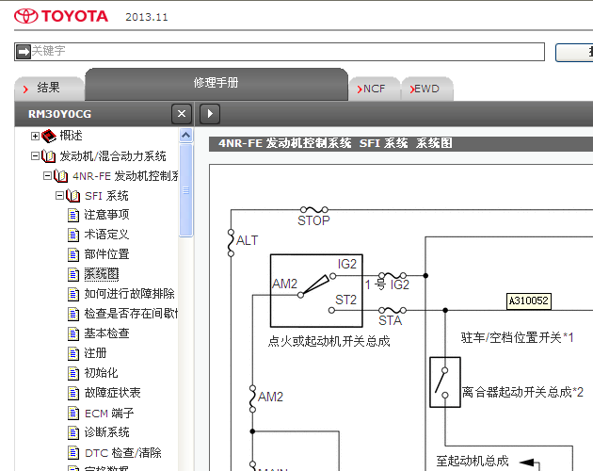
Task: Open the 注册 page
Action: (x=95, y=353)
